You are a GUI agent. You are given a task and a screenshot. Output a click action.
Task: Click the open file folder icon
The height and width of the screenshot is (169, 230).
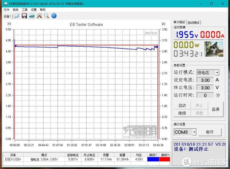pyautogui.click(x=16, y=16)
